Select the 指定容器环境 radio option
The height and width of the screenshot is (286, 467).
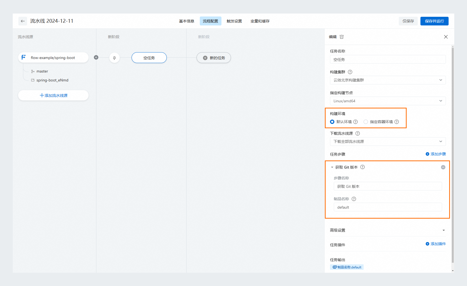[x=366, y=122]
